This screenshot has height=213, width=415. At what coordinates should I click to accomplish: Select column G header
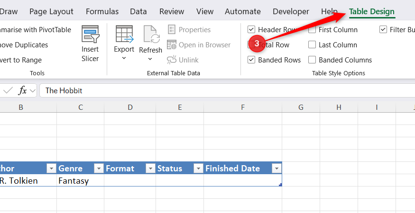click(301, 107)
